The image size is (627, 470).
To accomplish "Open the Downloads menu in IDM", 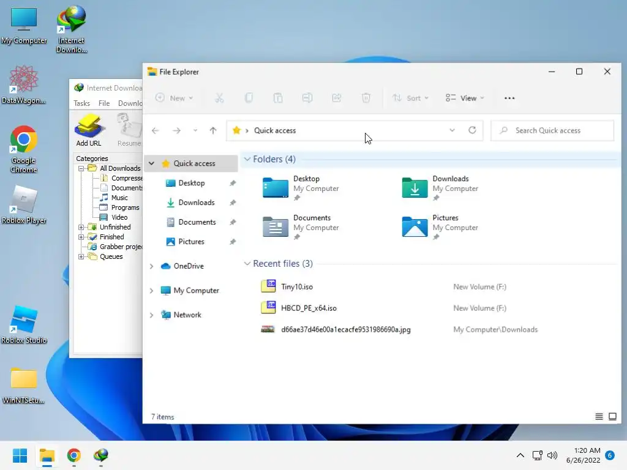I will click(x=130, y=103).
